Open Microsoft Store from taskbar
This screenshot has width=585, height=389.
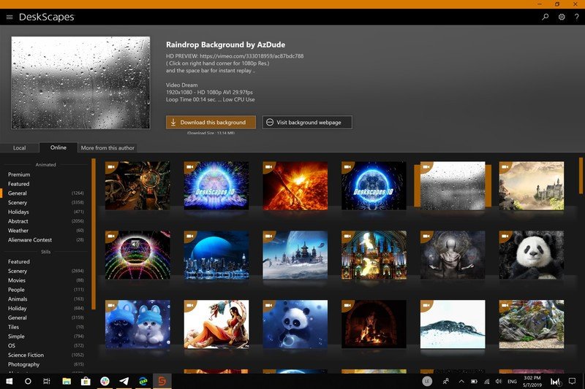(86, 381)
